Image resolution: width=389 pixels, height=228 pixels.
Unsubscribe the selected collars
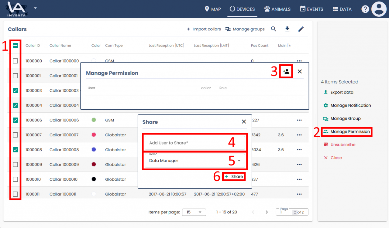339,145
